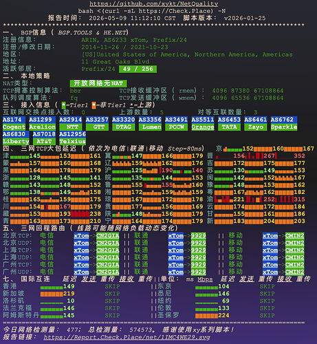Click the PCCW label
Screen dimensions: 317x344
[x=177, y=127]
